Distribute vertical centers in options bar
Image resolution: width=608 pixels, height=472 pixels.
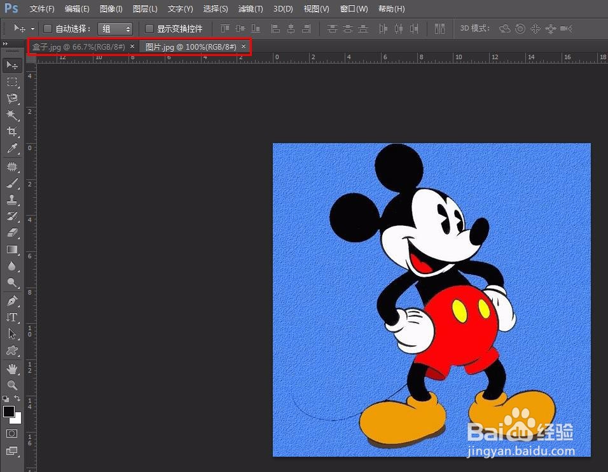coord(348,29)
